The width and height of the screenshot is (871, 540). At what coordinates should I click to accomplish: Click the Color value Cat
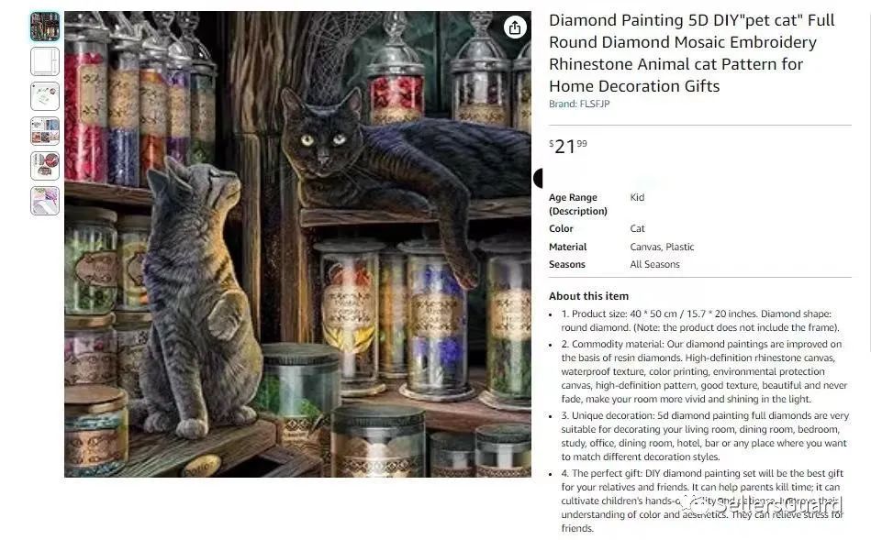click(637, 228)
